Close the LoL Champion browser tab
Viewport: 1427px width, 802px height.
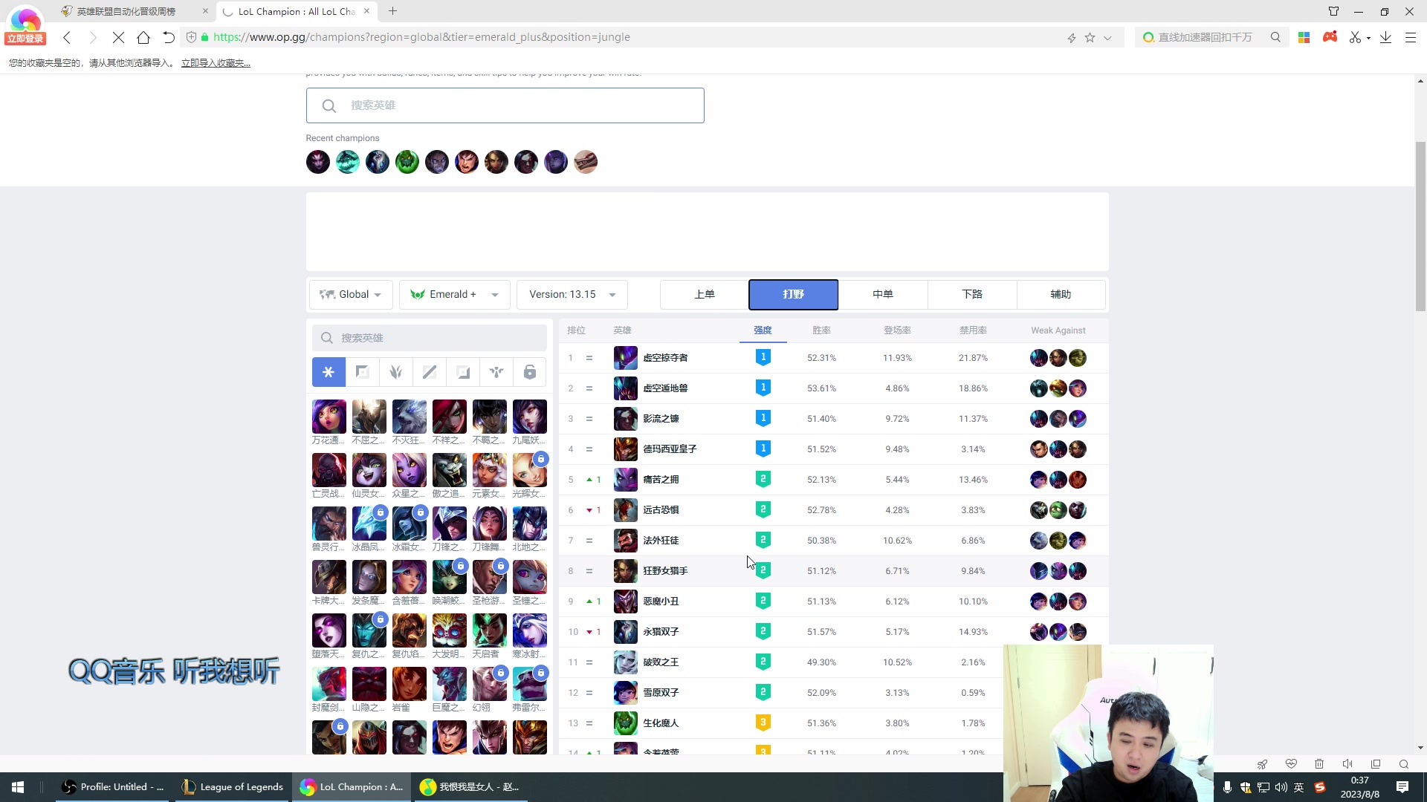(366, 11)
